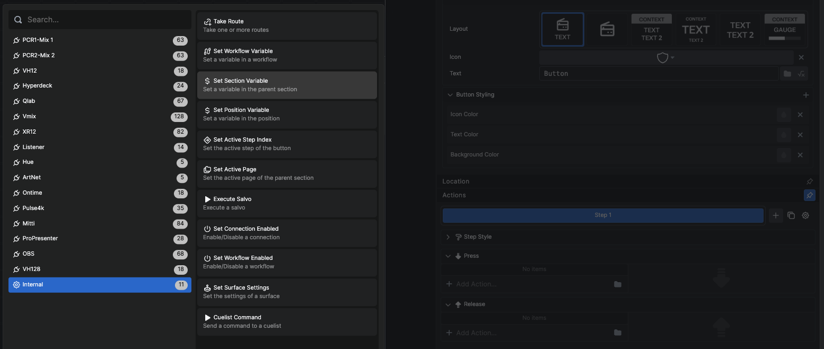The image size is (824, 349).
Task: Collapse the Press section
Action: (x=448, y=256)
